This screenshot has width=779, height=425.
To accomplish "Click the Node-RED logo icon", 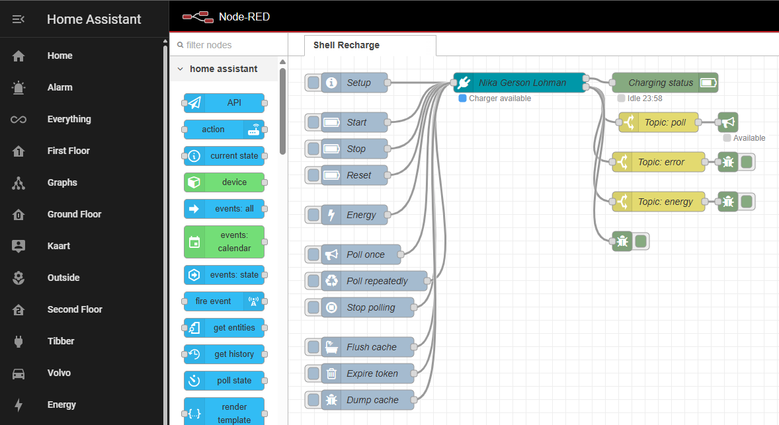I will tap(198, 17).
